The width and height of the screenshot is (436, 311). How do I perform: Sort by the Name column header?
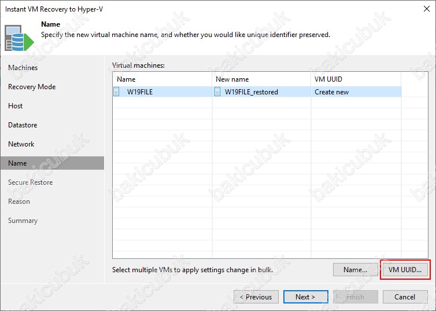tap(162, 79)
